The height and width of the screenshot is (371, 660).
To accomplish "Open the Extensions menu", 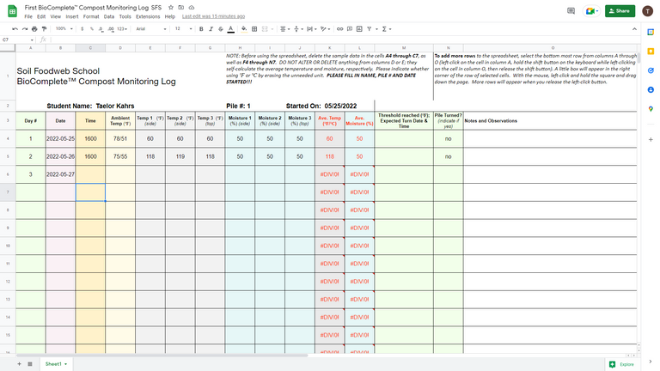I will point(148,16).
